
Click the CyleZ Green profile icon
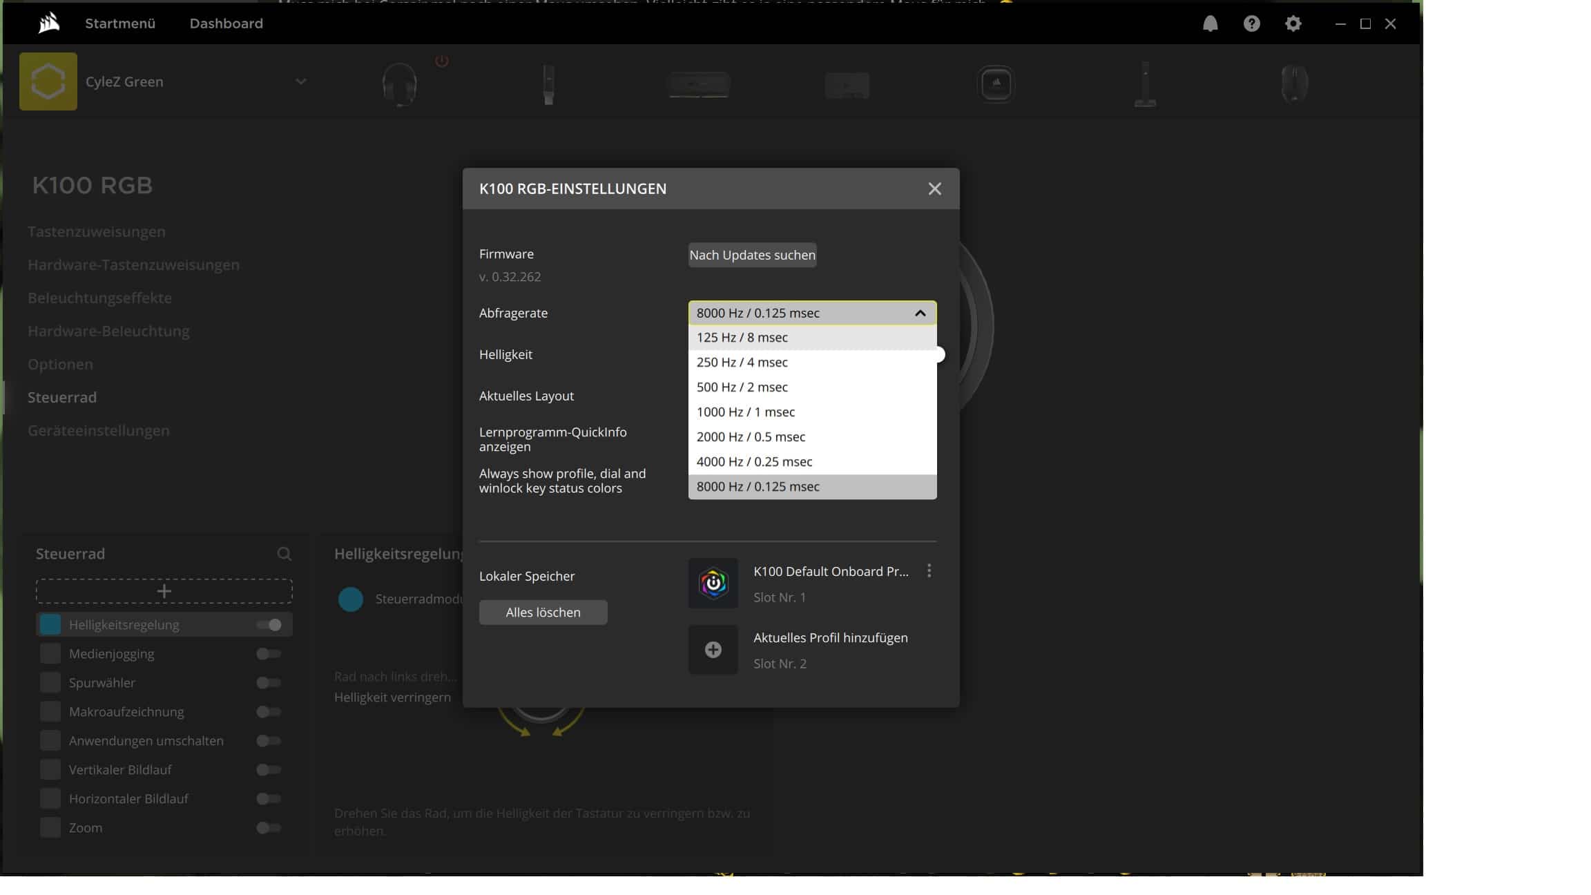48,81
